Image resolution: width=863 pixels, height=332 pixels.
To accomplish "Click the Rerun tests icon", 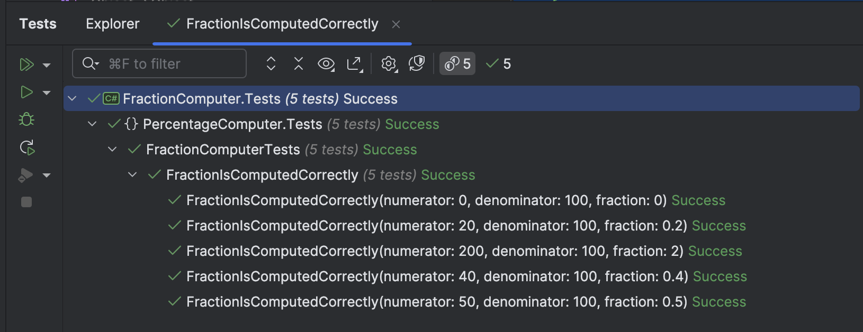I will coord(27,147).
